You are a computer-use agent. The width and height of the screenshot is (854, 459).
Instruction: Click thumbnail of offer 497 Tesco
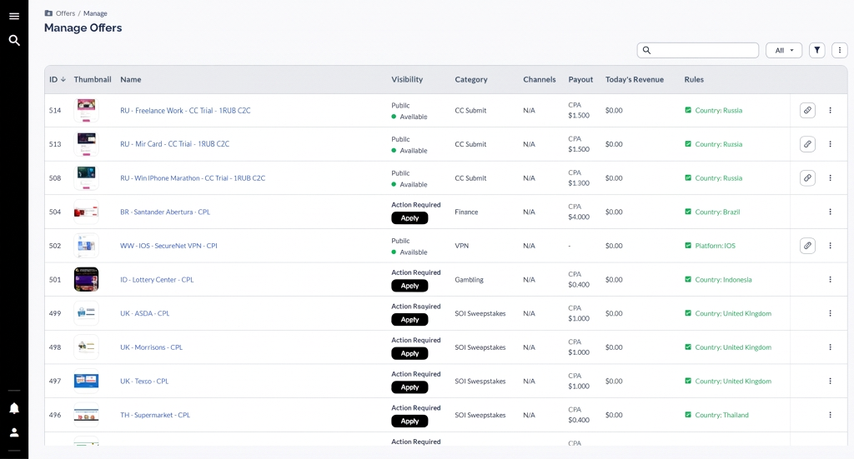(x=86, y=382)
